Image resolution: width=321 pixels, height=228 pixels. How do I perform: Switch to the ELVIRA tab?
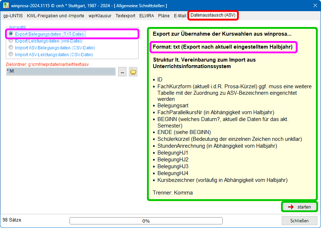147,16
